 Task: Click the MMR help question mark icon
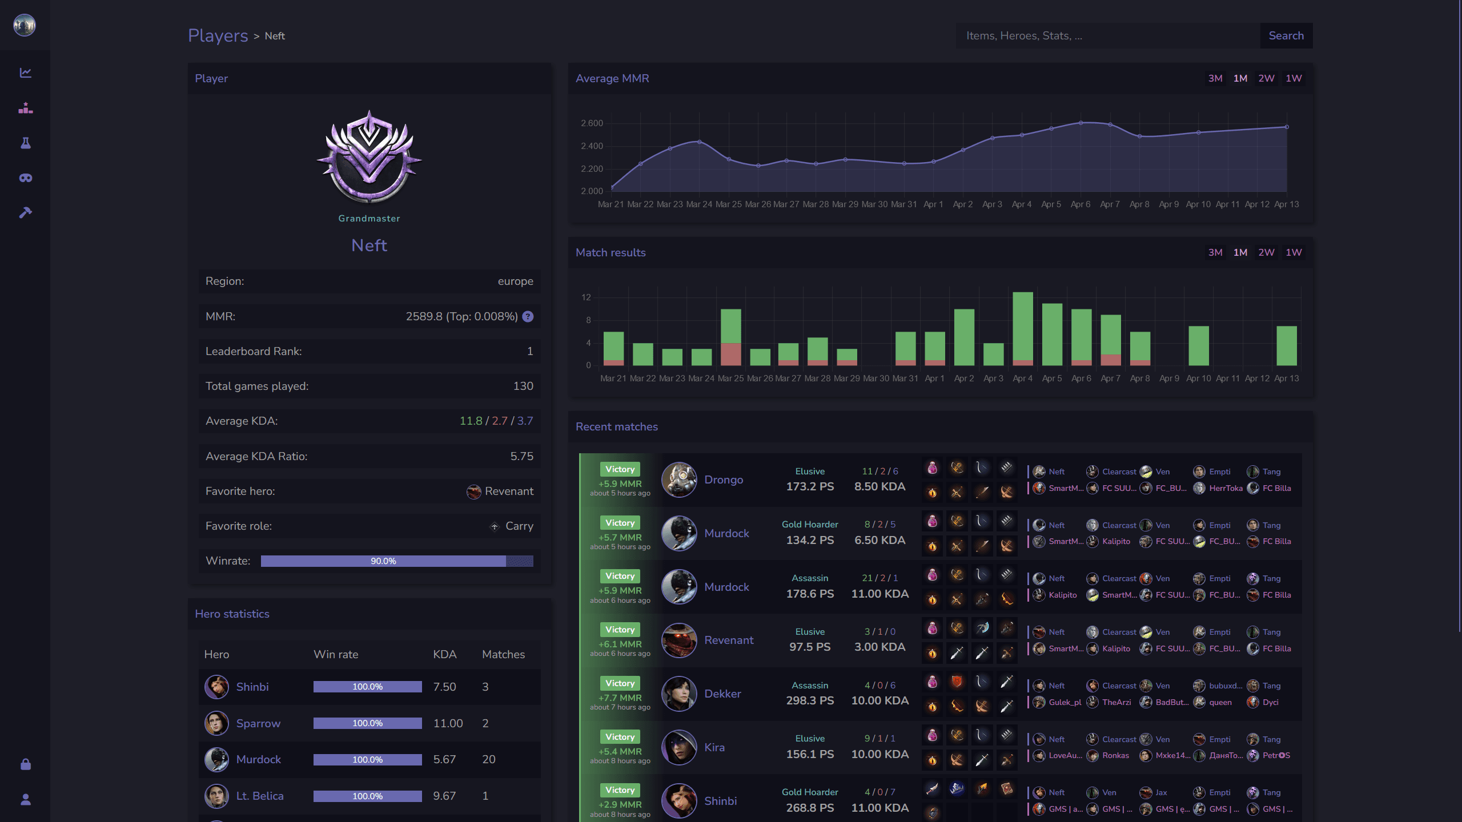pos(528,316)
